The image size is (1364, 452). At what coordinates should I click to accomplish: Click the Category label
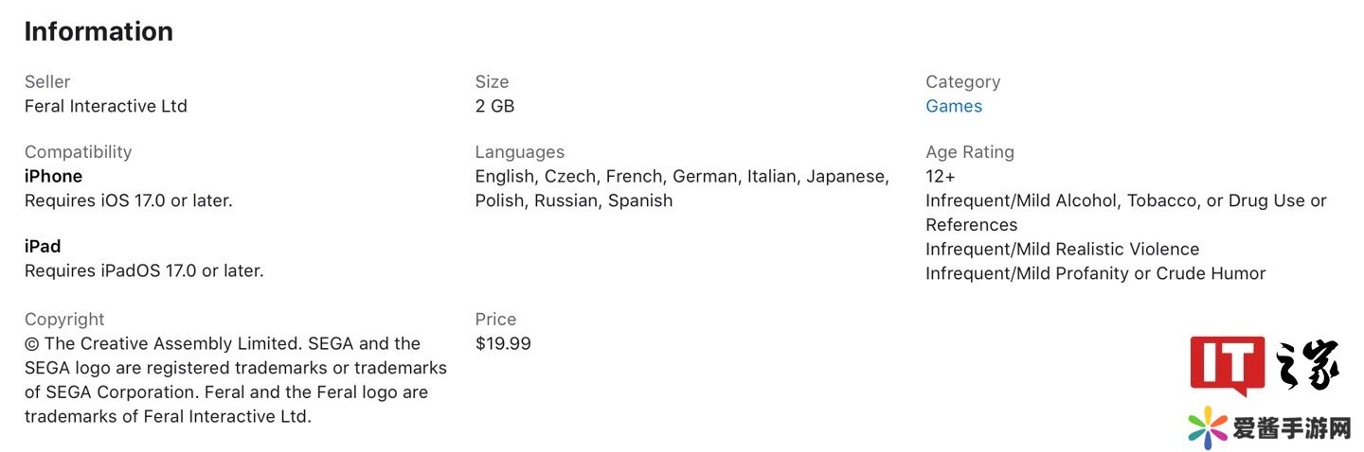(962, 81)
